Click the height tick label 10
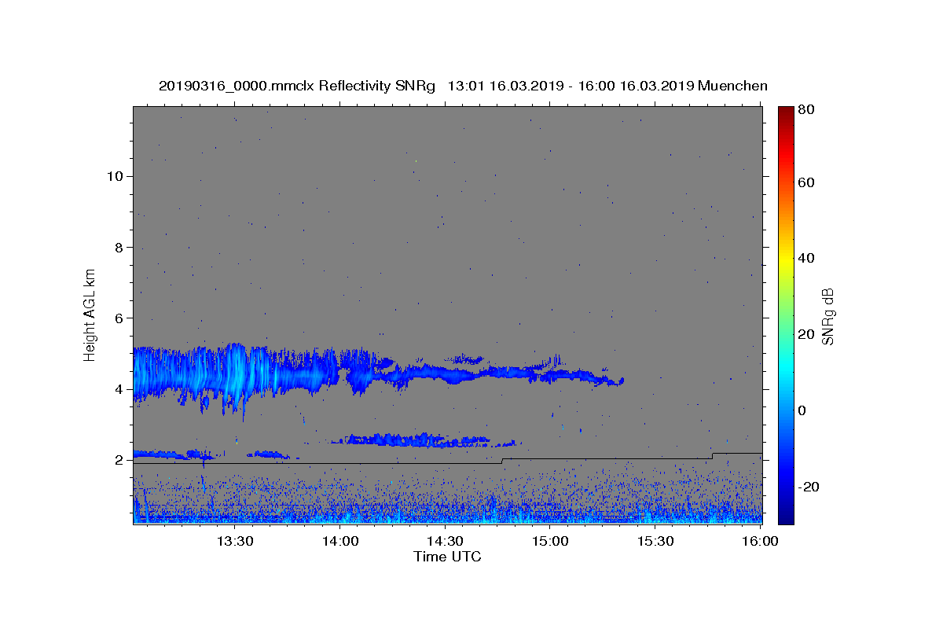 coord(114,176)
